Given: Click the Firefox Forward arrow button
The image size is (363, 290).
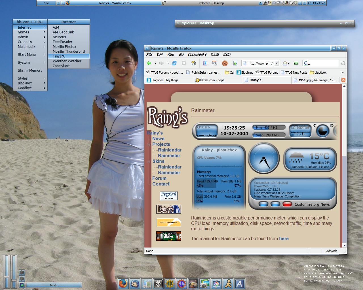Looking at the screenshot, I should coord(162,63).
